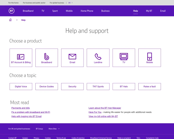The width and height of the screenshot is (174, 139).
Task: Open the Sport navigation menu
Action: (x=55, y=11)
